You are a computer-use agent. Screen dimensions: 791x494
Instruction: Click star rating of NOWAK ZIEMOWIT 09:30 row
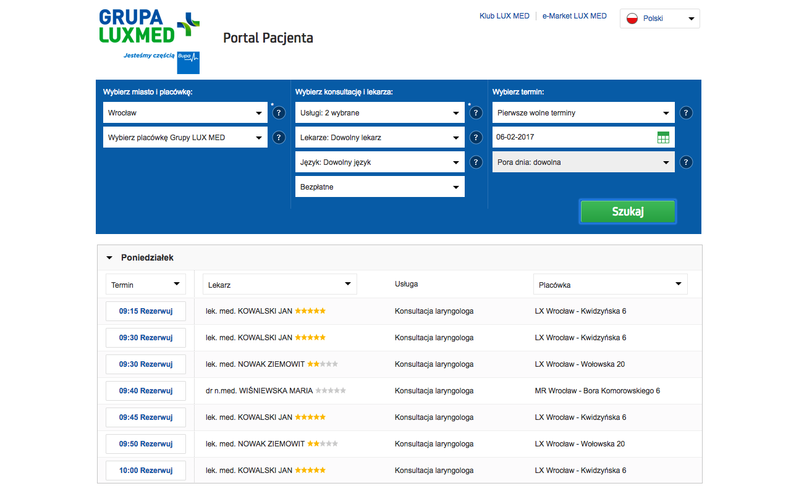point(323,364)
